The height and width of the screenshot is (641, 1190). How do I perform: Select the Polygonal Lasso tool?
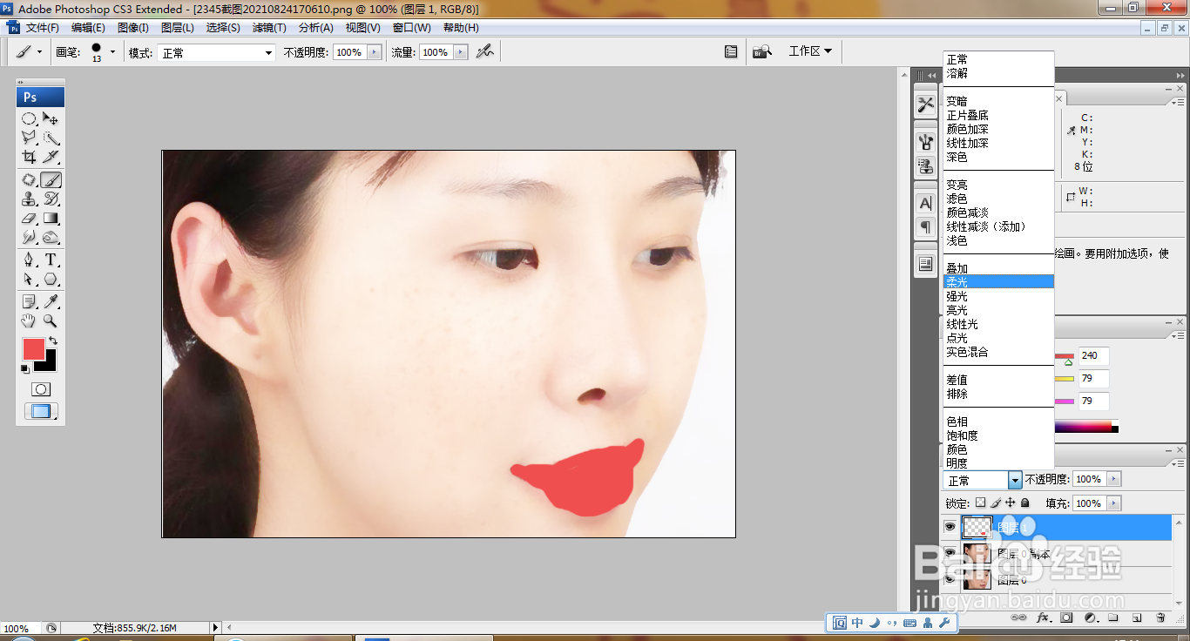click(29, 138)
